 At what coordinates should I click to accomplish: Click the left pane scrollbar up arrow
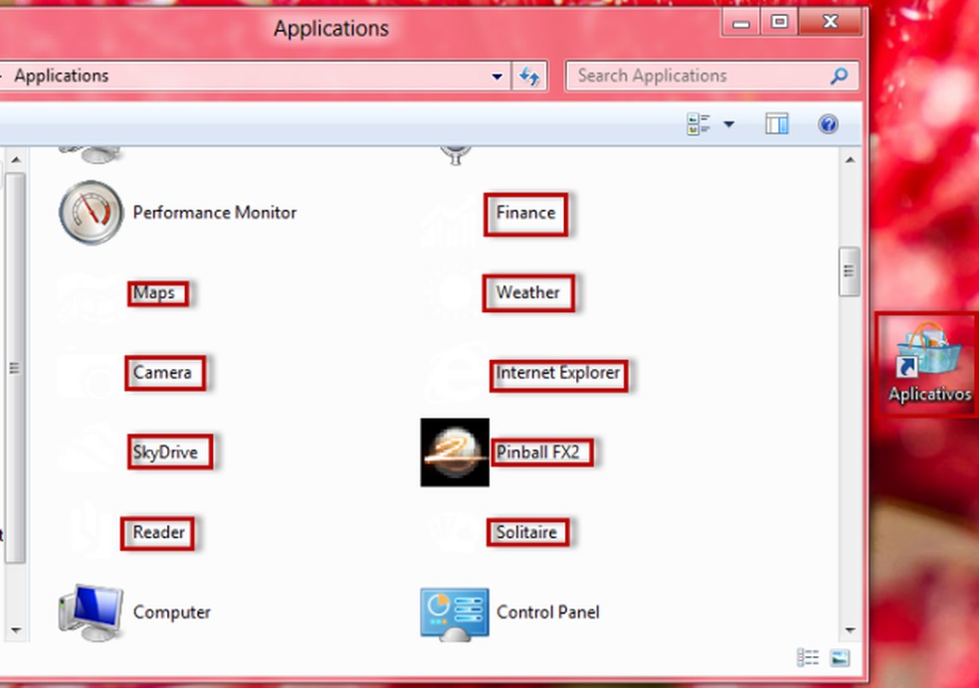pyautogui.click(x=16, y=160)
